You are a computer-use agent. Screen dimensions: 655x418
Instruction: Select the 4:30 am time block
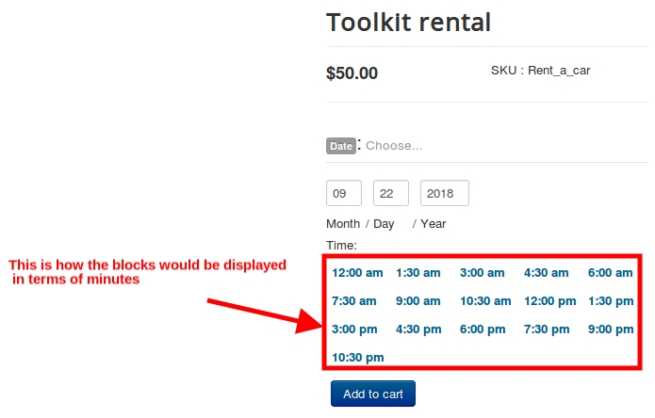[546, 273]
